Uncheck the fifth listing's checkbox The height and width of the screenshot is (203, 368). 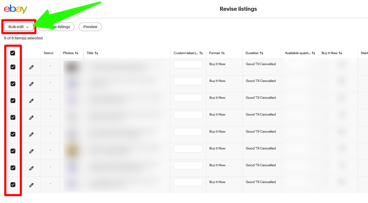pos(13,134)
